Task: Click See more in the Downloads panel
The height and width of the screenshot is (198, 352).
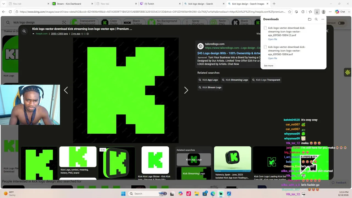Action: [268, 66]
